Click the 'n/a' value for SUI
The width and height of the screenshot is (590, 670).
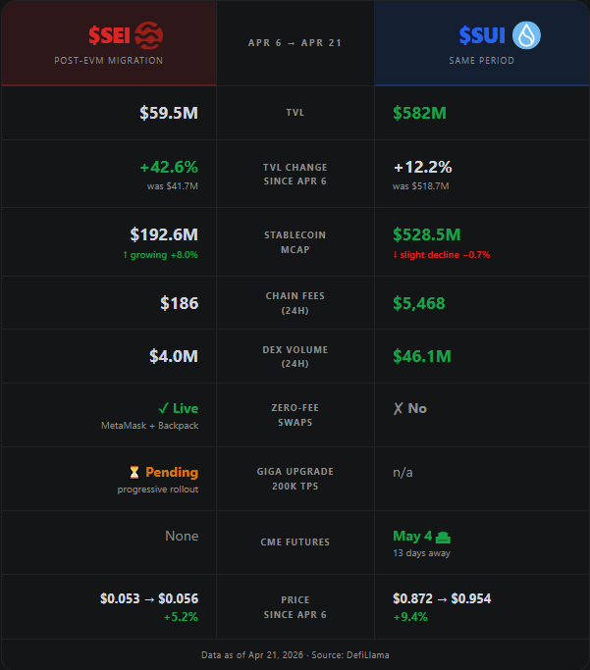(402, 473)
